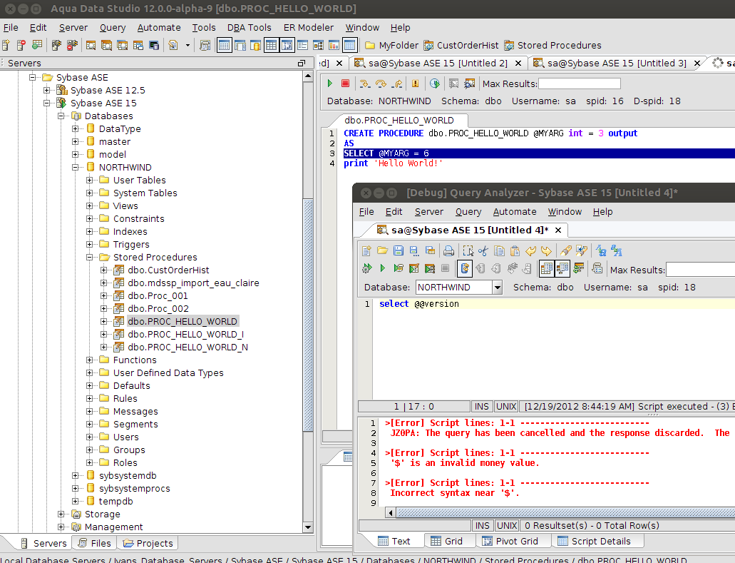Click the gray Stop execution square icon
The image size is (735, 563).
point(446,268)
